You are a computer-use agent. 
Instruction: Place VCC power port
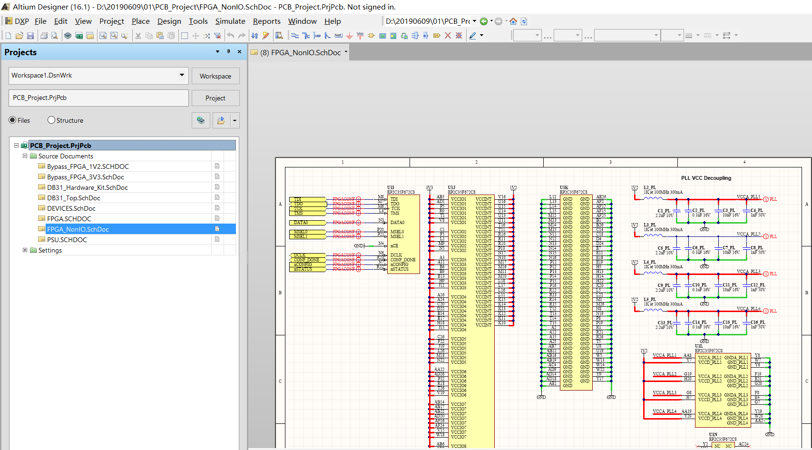pos(360,36)
